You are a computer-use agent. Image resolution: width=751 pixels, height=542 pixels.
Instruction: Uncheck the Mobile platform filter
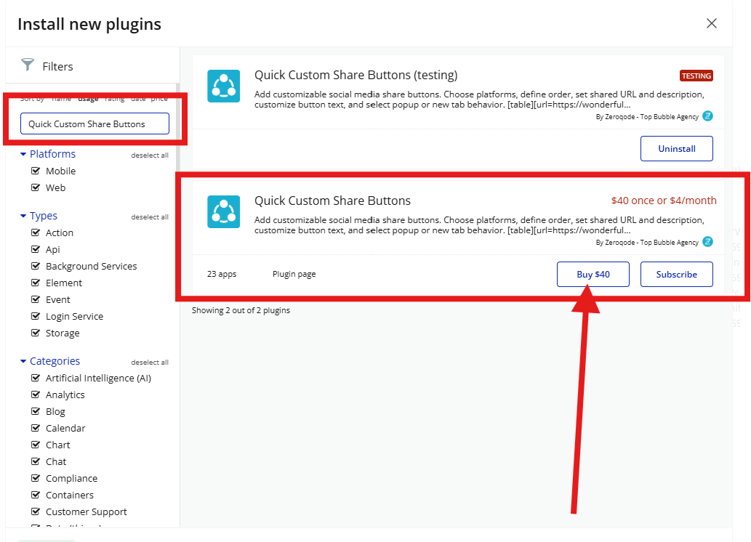pos(36,171)
